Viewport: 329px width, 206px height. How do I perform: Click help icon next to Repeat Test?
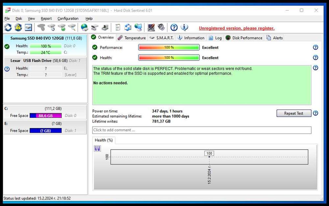pos(316,113)
